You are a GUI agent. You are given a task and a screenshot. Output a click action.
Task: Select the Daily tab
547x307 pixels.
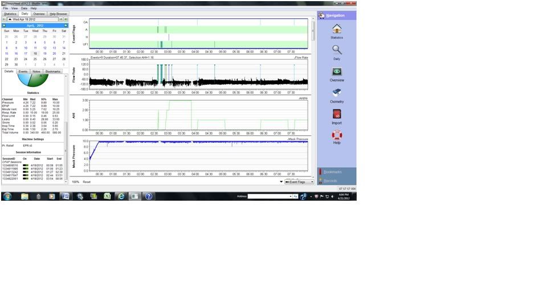pyautogui.click(x=25, y=14)
